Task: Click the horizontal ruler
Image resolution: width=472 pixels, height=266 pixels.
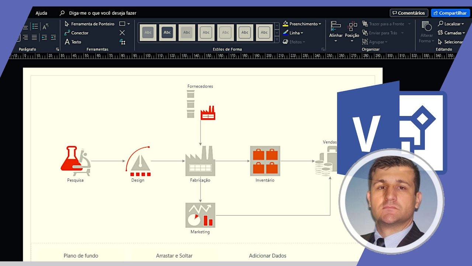Action: click(232, 56)
